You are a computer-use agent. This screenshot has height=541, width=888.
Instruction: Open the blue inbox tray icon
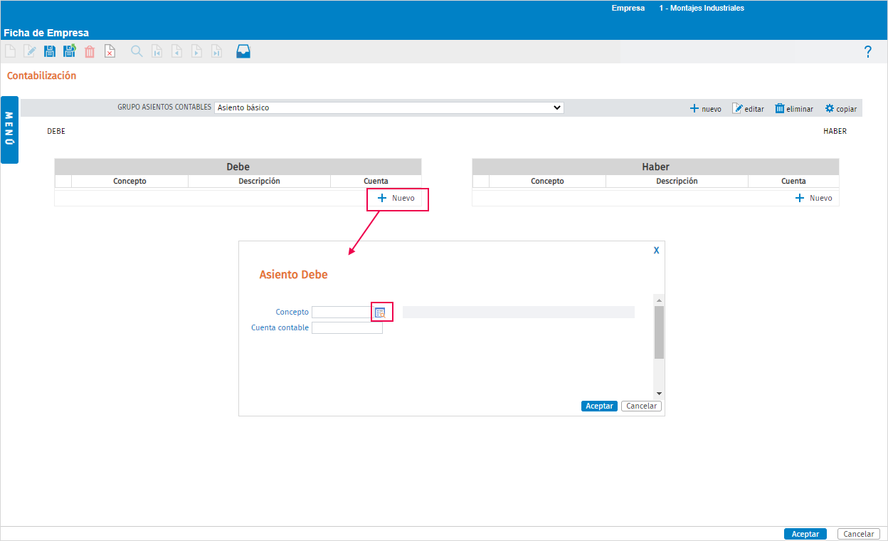(x=243, y=51)
